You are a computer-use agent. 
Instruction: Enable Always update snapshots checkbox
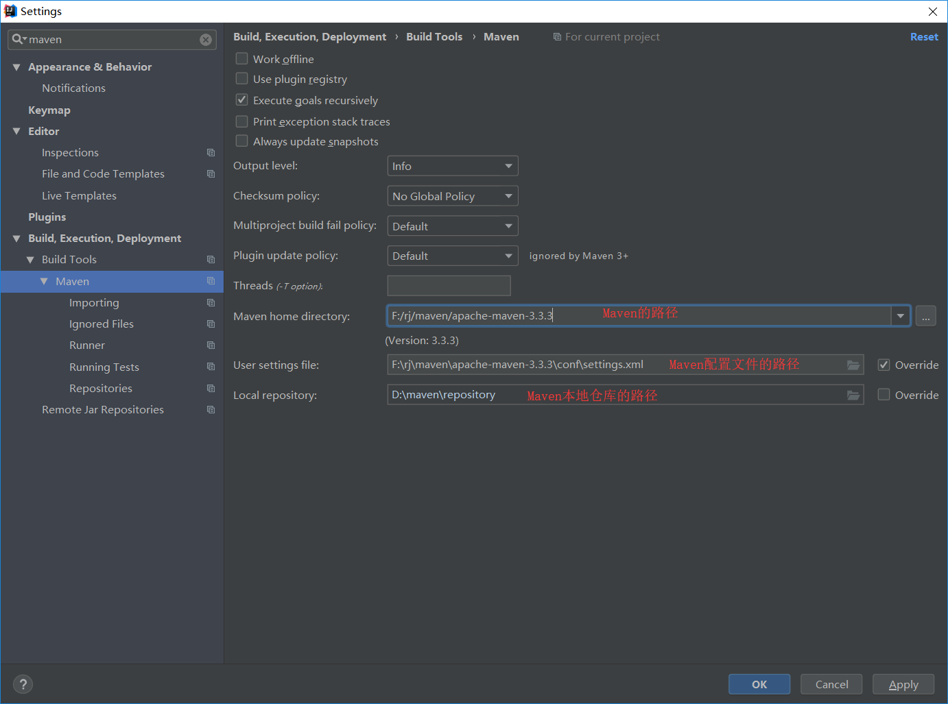click(x=241, y=141)
